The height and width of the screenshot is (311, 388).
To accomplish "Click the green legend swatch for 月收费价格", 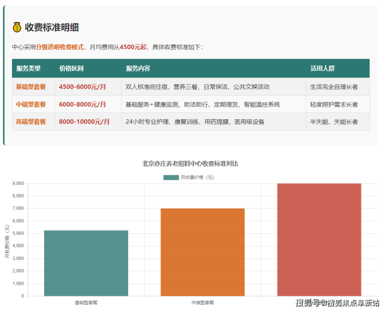I will tap(171, 177).
